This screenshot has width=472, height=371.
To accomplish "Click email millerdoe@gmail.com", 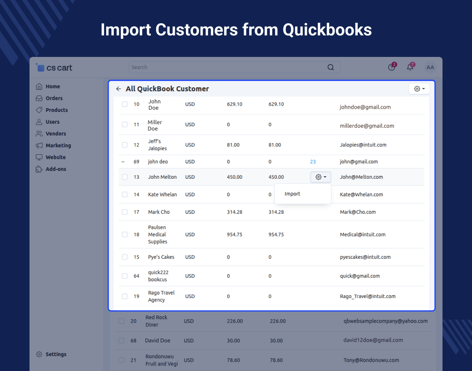I will click(x=367, y=126).
